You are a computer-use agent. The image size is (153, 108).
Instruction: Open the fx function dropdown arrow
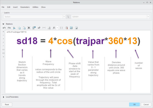(57, 28)
